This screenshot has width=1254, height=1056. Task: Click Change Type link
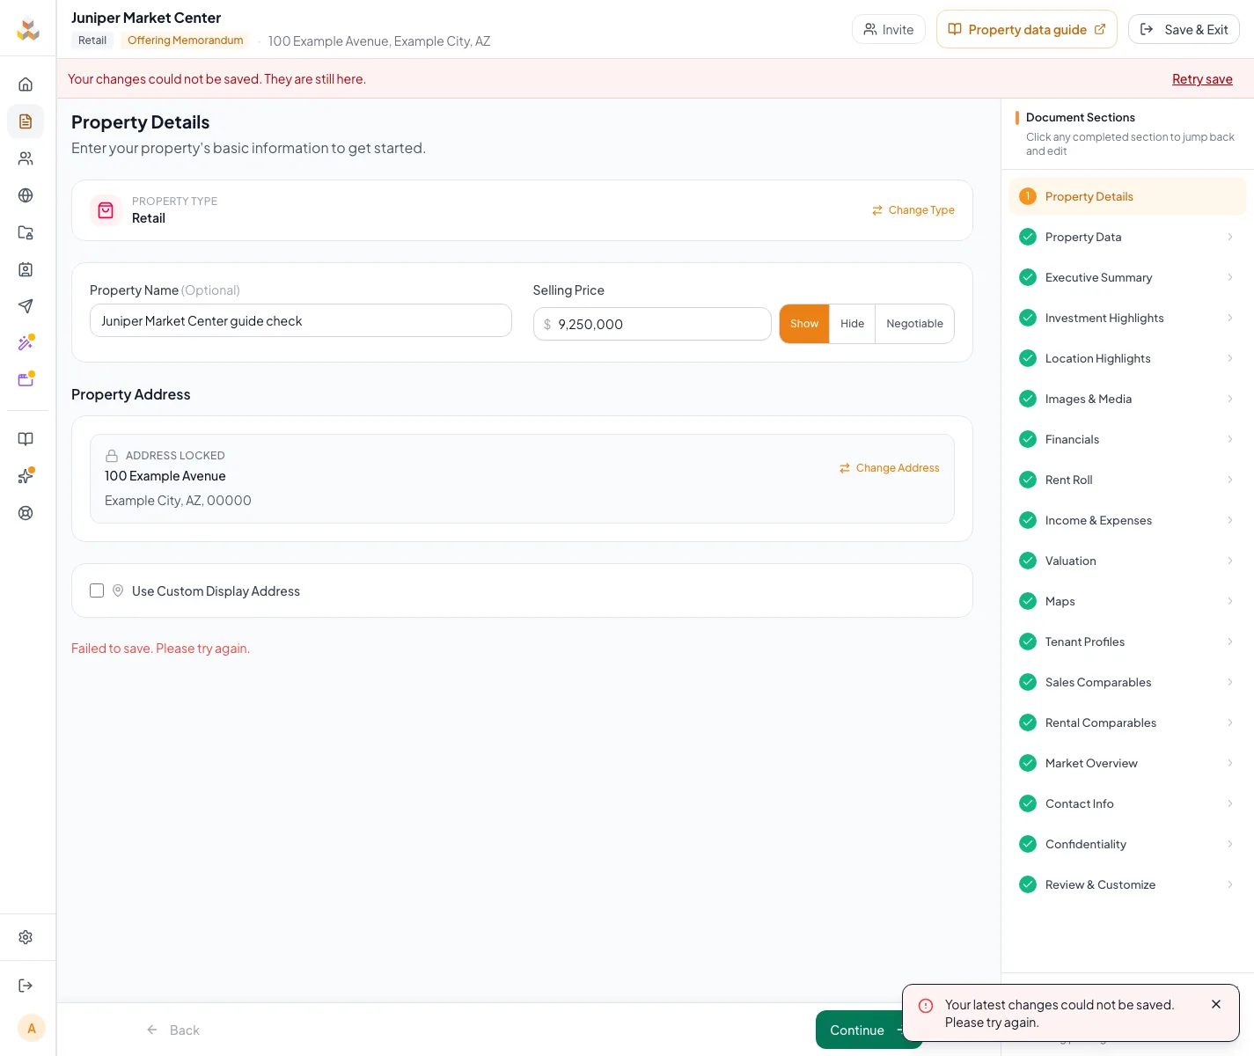(913, 210)
